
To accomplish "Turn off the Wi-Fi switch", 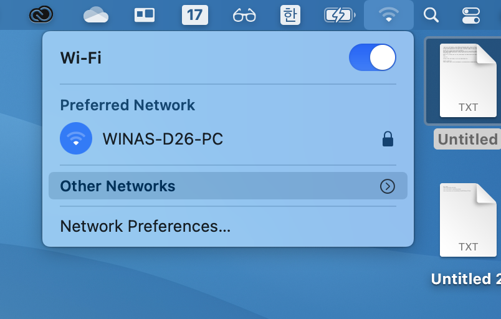I will (x=373, y=57).
